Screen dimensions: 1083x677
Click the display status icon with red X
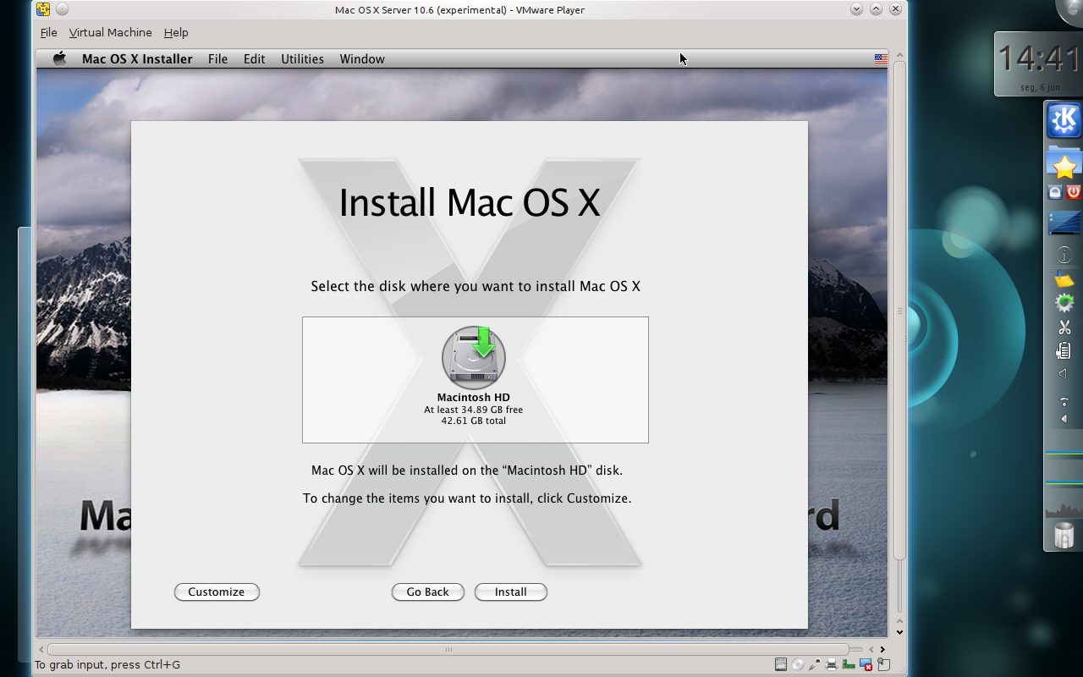click(866, 664)
